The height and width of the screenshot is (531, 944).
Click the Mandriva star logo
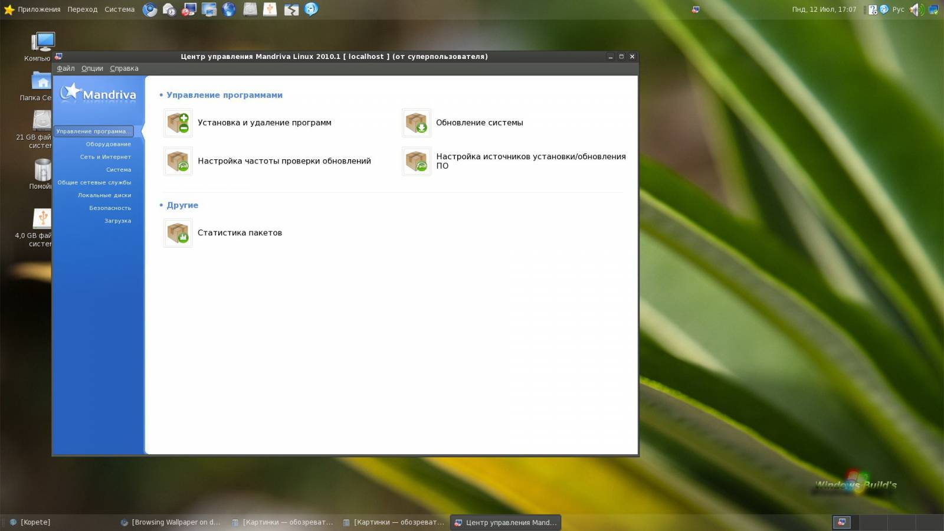pos(71,91)
